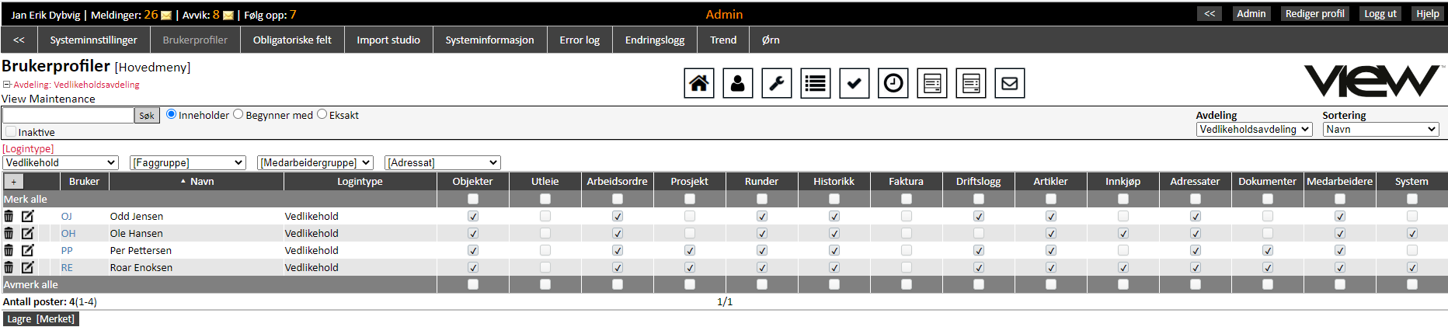Open the Avdeling dropdown
The height and width of the screenshot is (327, 1448).
pyautogui.click(x=1254, y=130)
